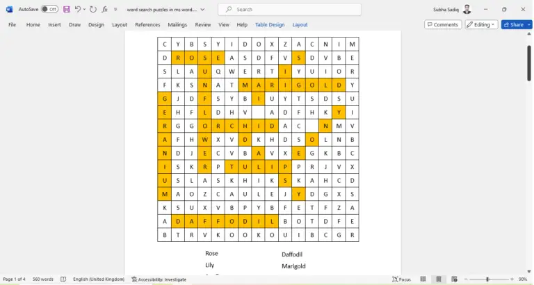
Task: Open the Undo history dropdown arrow
Action: pos(84,9)
